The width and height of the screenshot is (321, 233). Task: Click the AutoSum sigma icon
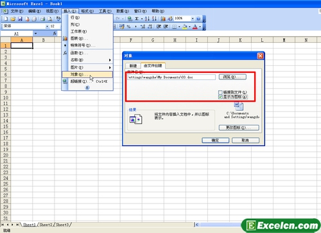(x=137, y=19)
